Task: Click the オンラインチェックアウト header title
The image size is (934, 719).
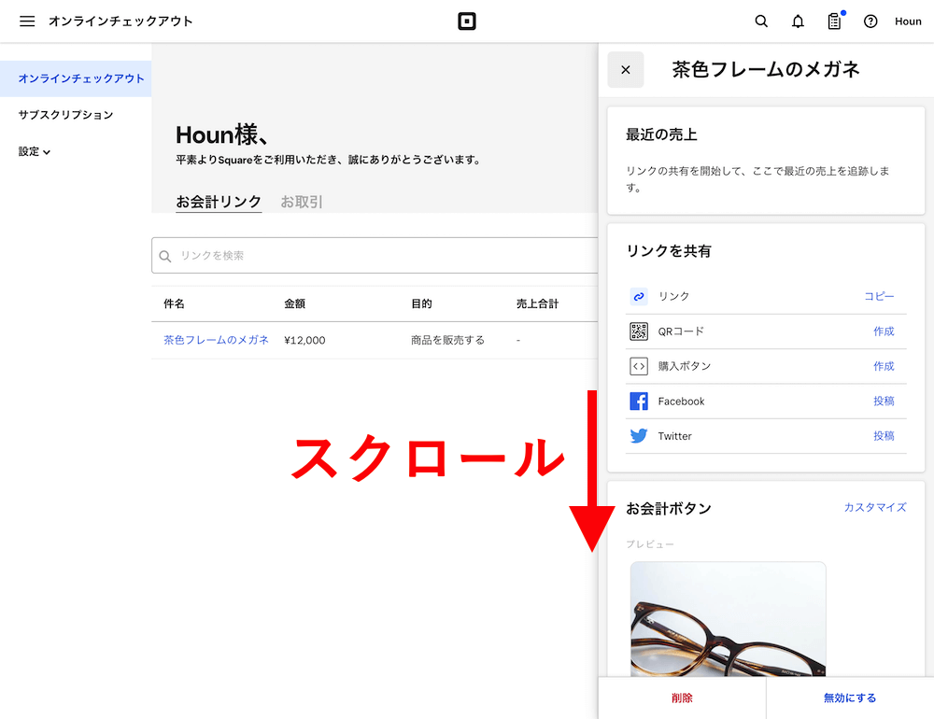Action: 120,21
